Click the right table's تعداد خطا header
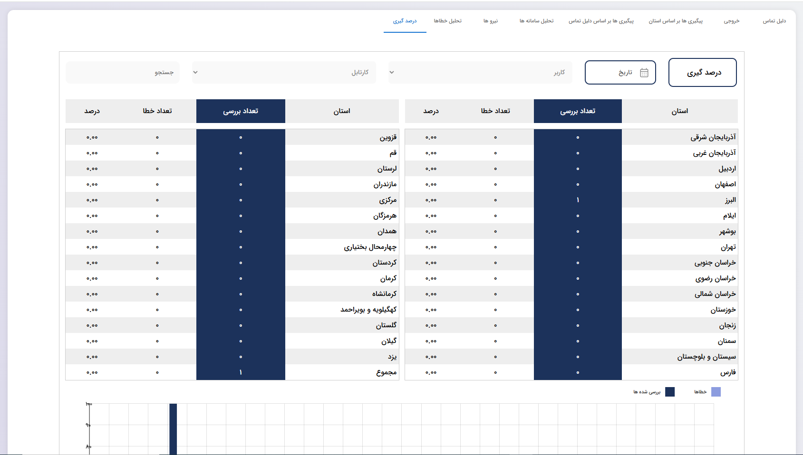 pos(495,111)
